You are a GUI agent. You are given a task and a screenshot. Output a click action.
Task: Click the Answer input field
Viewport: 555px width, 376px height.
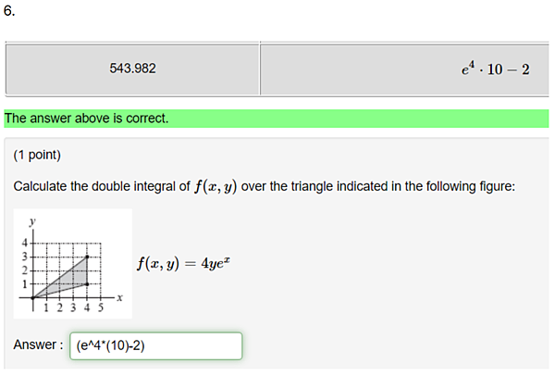[155, 345]
